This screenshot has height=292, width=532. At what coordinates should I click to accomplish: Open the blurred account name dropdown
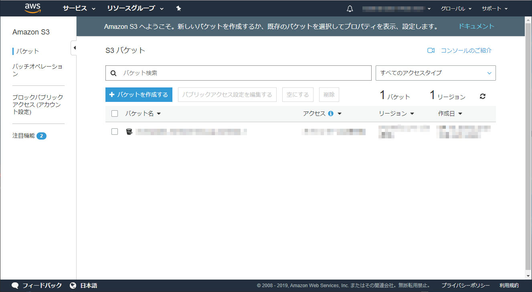coord(396,8)
